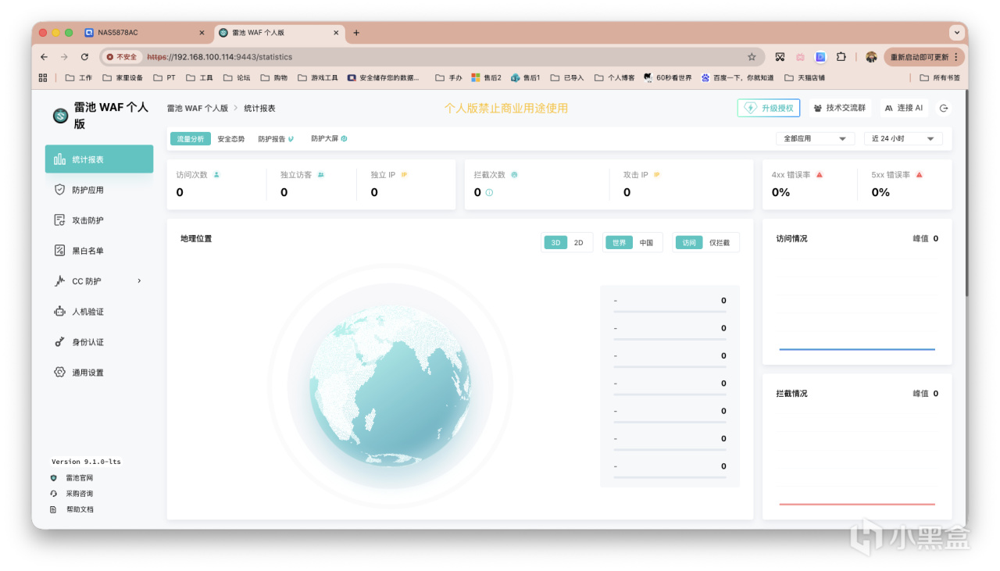Switch to the NAS5878AC browser tab

(144, 33)
